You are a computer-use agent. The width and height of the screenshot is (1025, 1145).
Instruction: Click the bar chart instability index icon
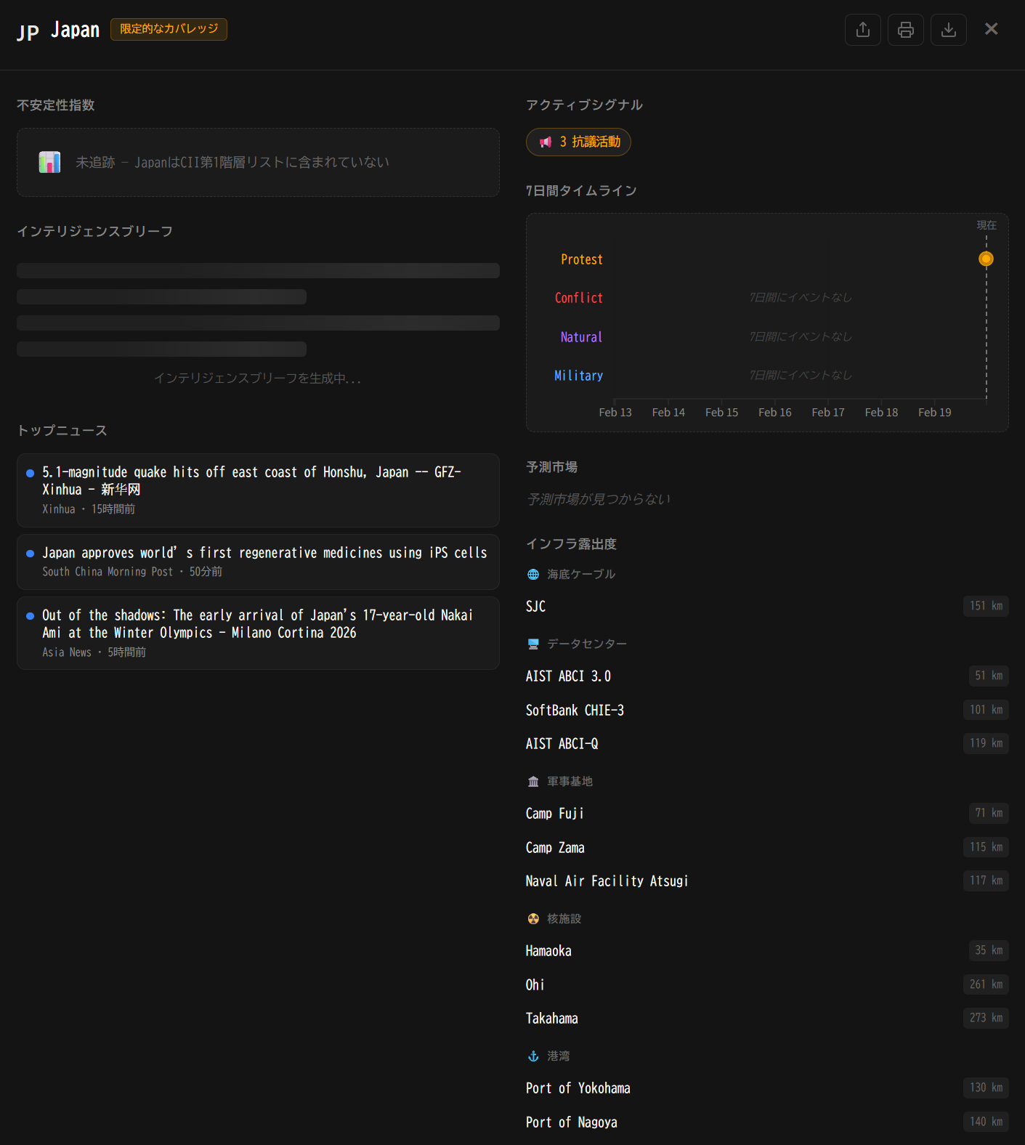pos(49,162)
